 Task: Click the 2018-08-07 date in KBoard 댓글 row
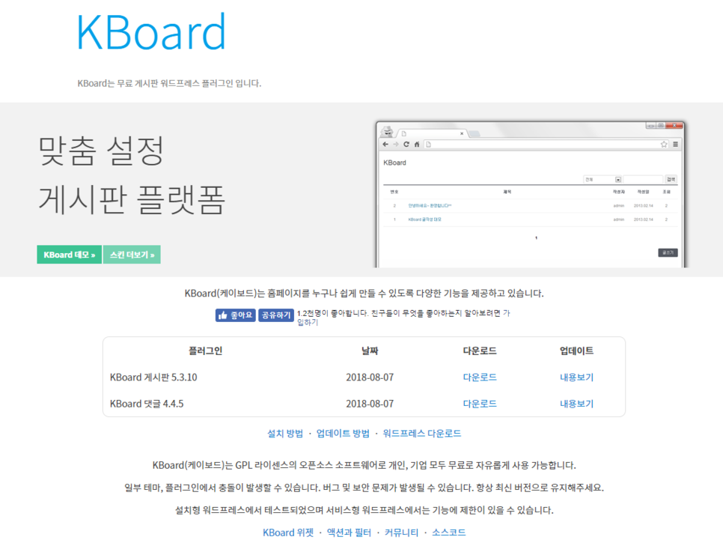370,404
